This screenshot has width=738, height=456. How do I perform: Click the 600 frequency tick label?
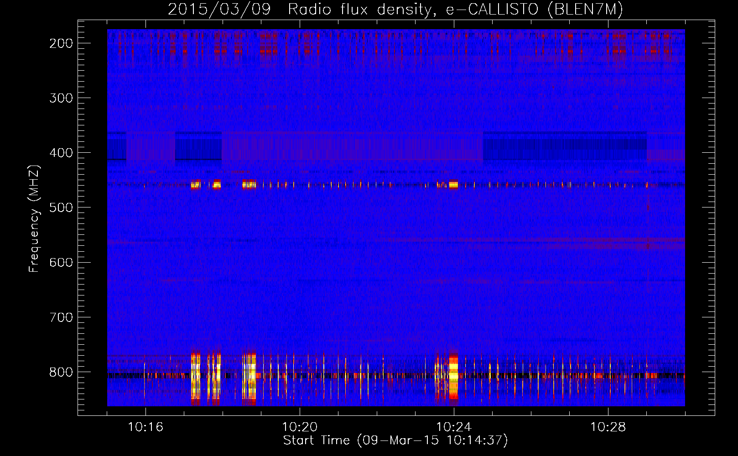(61, 262)
